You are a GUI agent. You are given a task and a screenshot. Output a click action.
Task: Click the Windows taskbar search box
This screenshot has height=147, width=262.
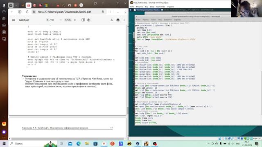click(33, 143)
